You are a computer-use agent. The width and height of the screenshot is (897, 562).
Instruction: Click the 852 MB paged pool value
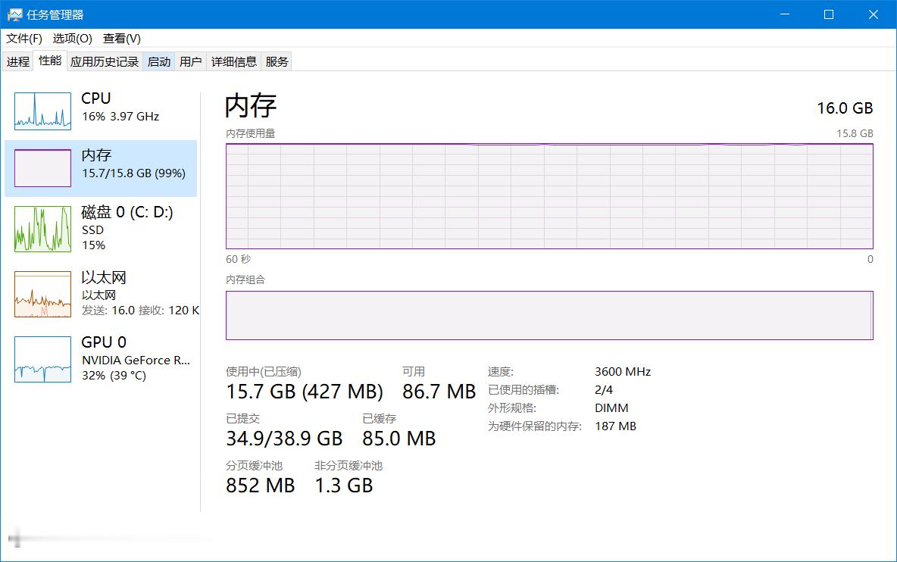[261, 486]
